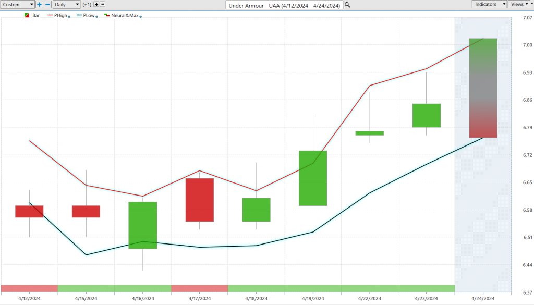Viewport: 534px width, 305px height.
Task: Click the 4/15/2024 date label
Action: coord(86,299)
